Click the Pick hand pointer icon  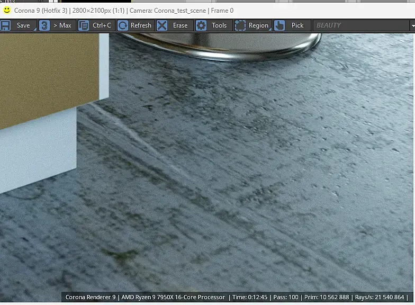tap(279, 25)
